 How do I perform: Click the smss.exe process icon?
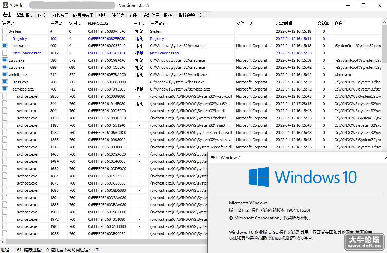pyautogui.click(x=5, y=46)
